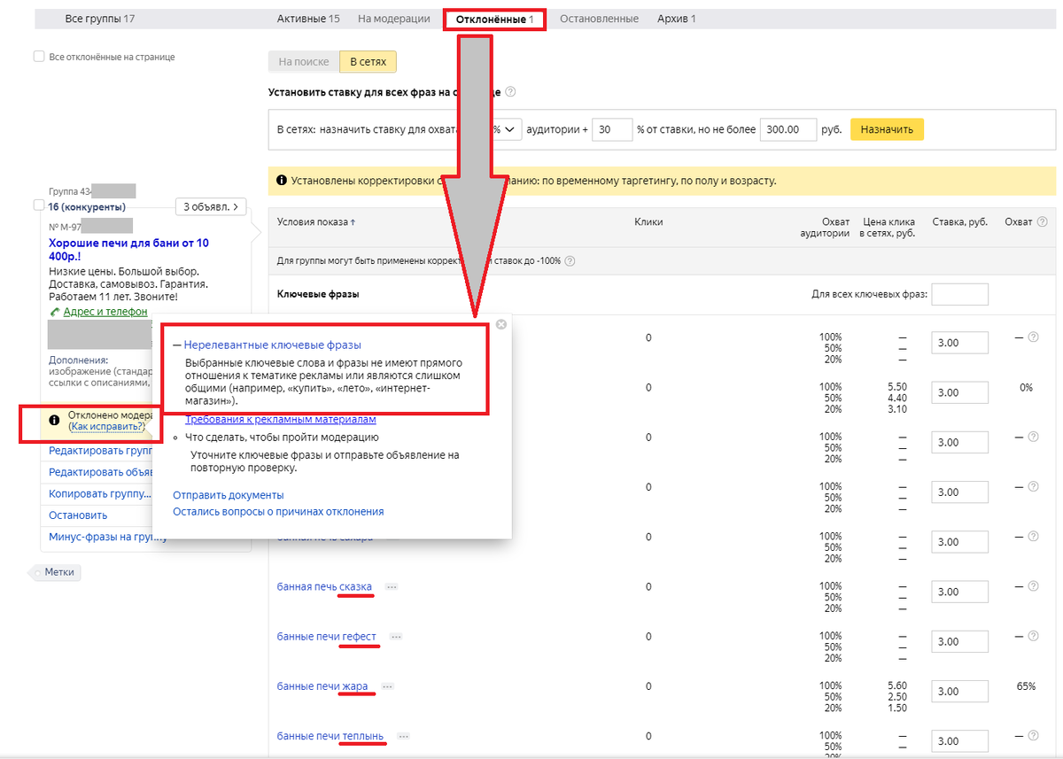The width and height of the screenshot is (1063, 759).
Task: Open keyword link банные печи теплынь
Action: point(330,736)
